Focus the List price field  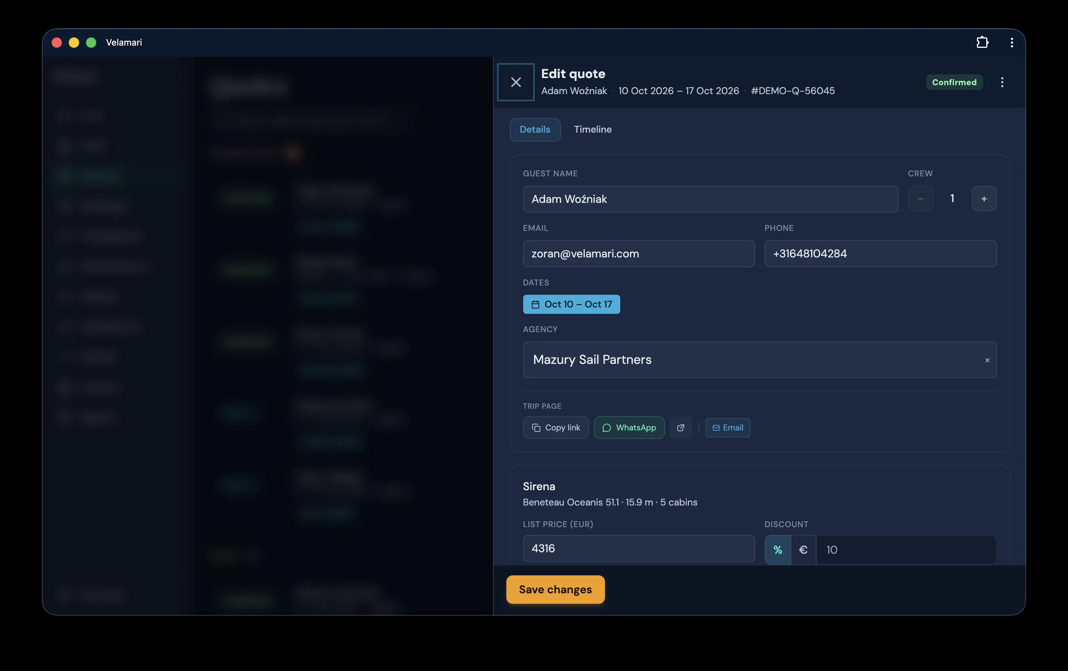pyautogui.click(x=639, y=548)
